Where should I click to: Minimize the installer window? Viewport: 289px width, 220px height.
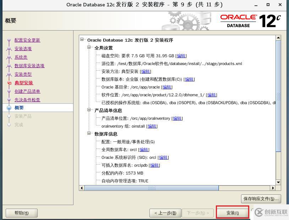coord(256,5)
